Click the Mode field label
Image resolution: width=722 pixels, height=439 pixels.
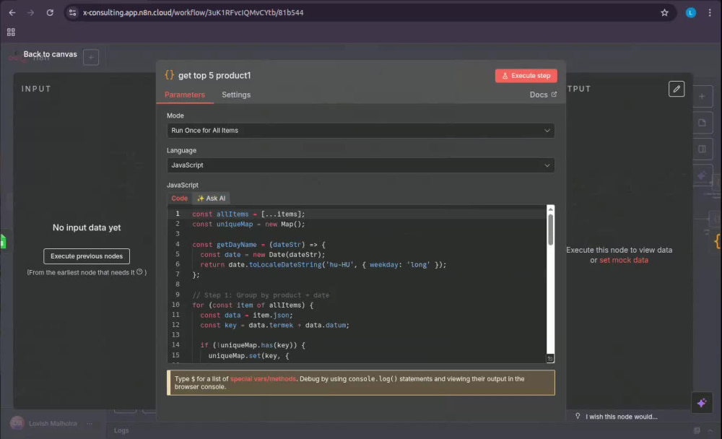[175, 116]
